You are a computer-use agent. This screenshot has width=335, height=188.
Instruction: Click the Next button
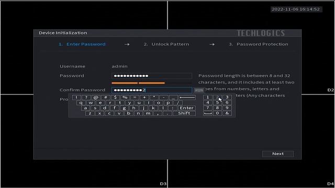tap(278, 154)
